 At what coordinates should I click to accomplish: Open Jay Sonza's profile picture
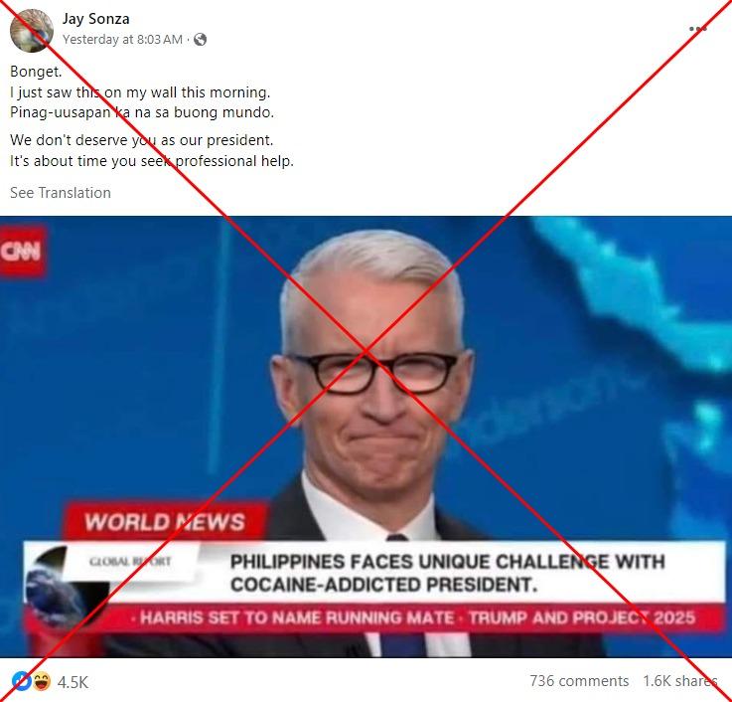[31, 31]
